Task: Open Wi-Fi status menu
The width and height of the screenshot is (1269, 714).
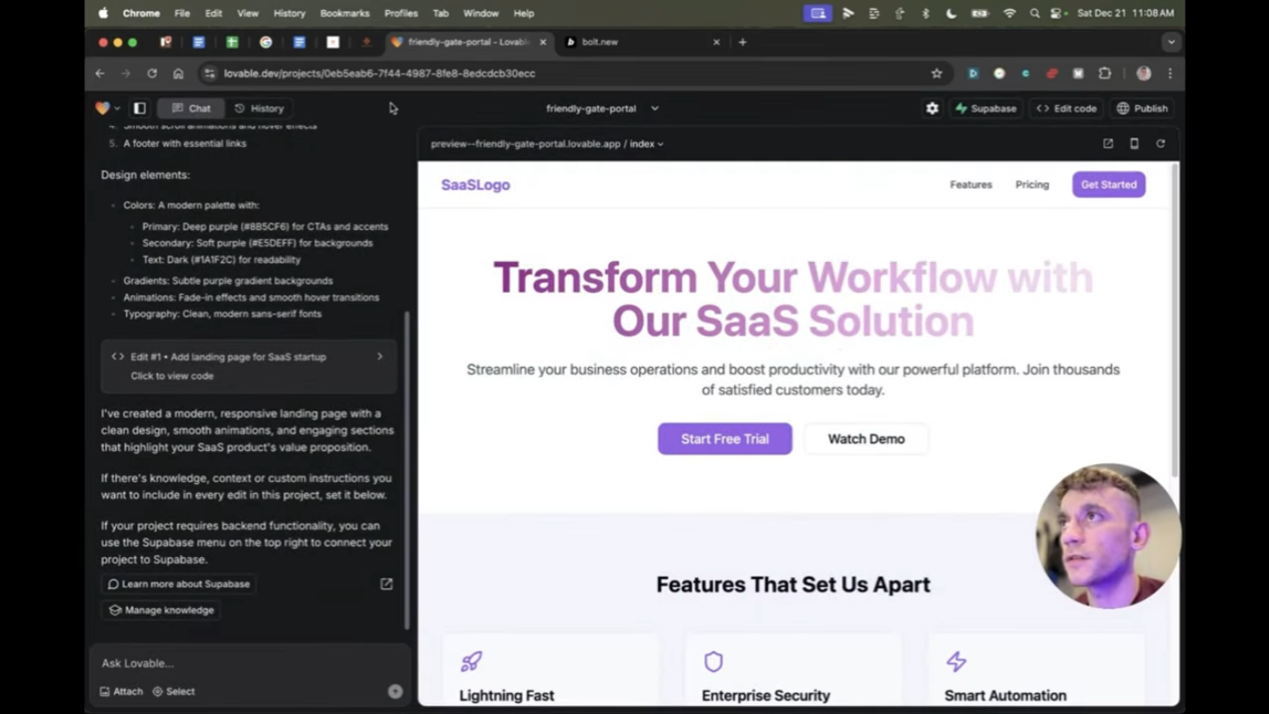Action: tap(1009, 14)
